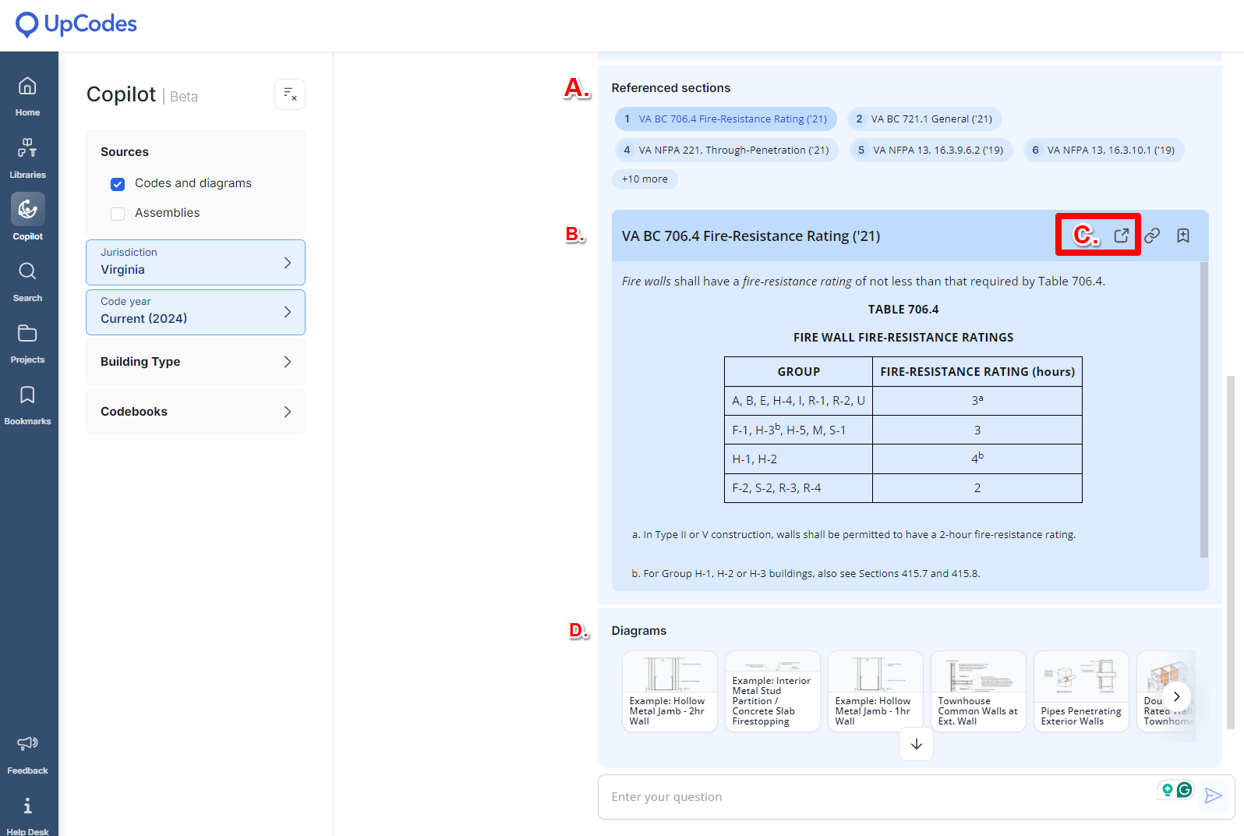The image size is (1244, 836).
Task: Click table cell 'A, B, E, H-4, I, R-1, R-2, U'
Action: tap(798, 401)
